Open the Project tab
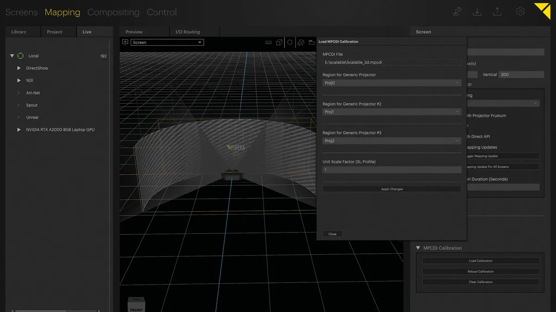The image size is (556, 312). tap(58, 32)
